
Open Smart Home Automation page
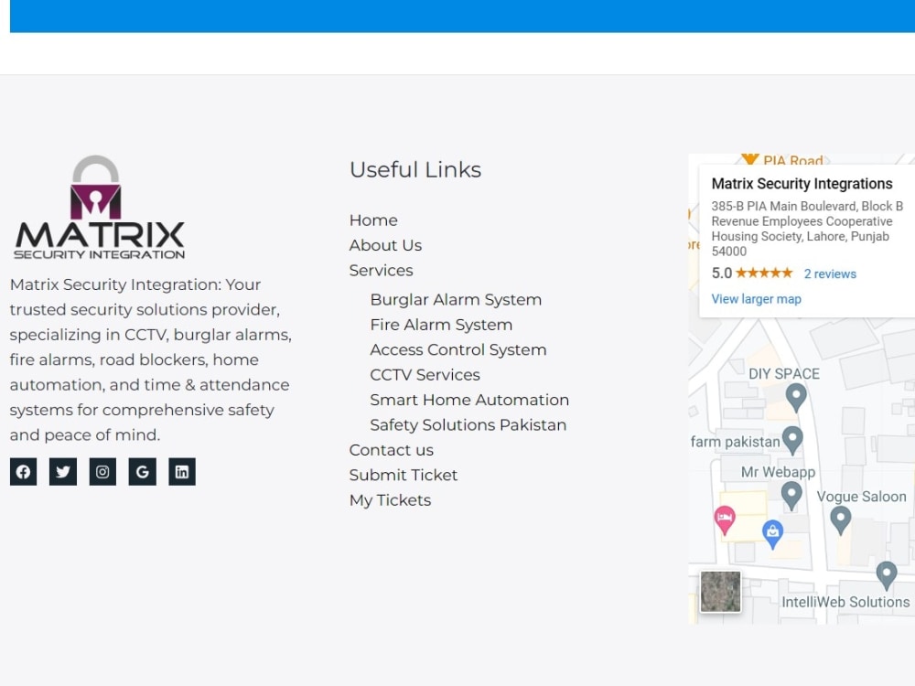point(469,400)
